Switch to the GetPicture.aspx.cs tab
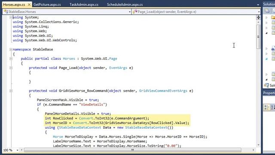 (x=47, y=5)
